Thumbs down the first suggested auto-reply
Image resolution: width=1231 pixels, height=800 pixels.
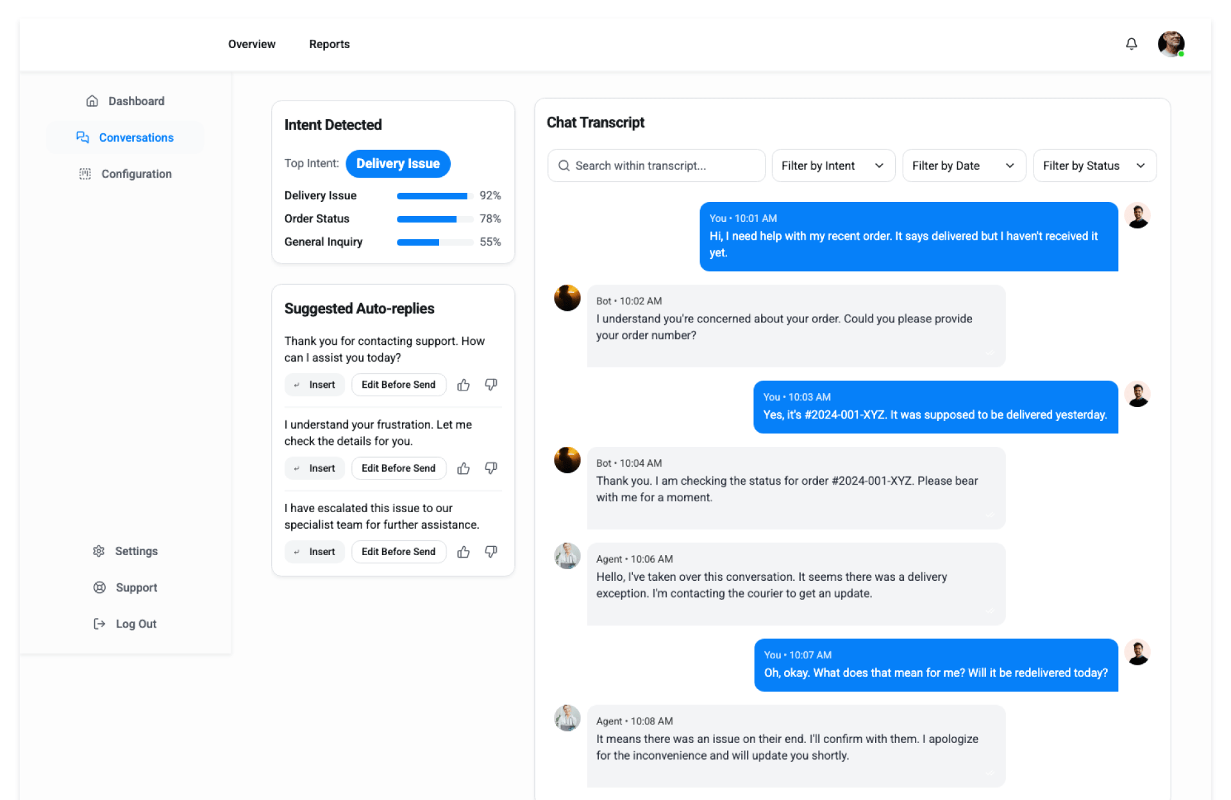pos(490,385)
